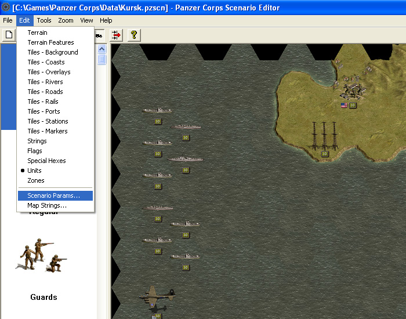Select the large battleship in the right ship column
The image size is (406, 319).
(x=186, y=159)
